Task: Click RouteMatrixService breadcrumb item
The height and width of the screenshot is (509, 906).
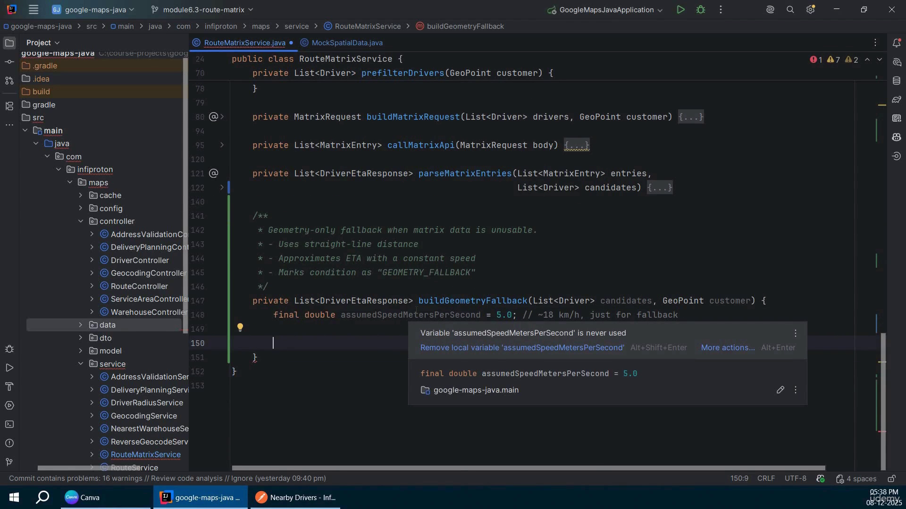Action: [362, 26]
